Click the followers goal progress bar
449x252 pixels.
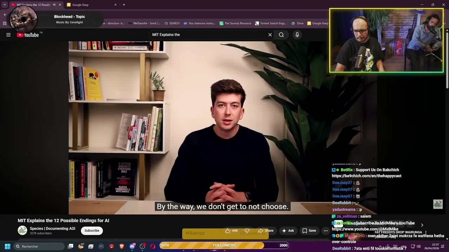(x=224, y=245)
